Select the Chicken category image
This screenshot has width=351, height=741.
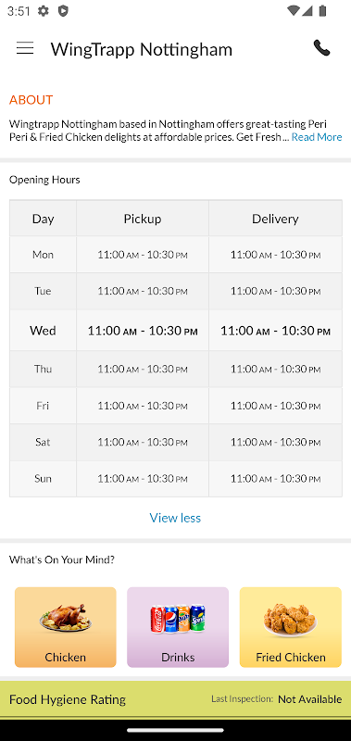[x=66, y=618]
